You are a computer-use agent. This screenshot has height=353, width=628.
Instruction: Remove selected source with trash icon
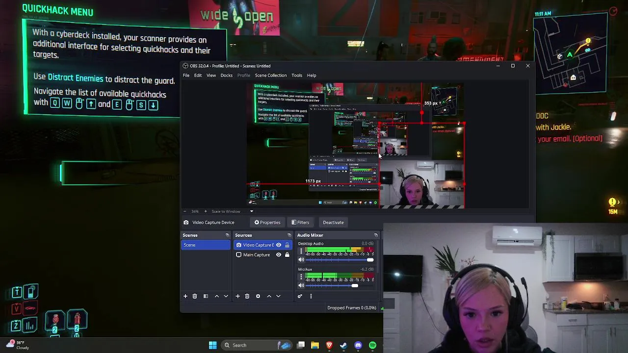tap(247, 296)
